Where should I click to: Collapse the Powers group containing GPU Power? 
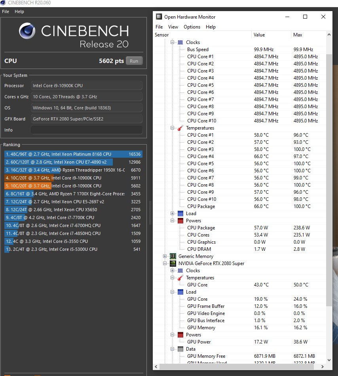pos(172,335)
